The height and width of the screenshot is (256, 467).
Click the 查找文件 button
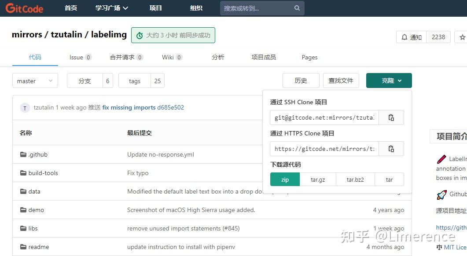pyautogui.click(x=341, y=80)
